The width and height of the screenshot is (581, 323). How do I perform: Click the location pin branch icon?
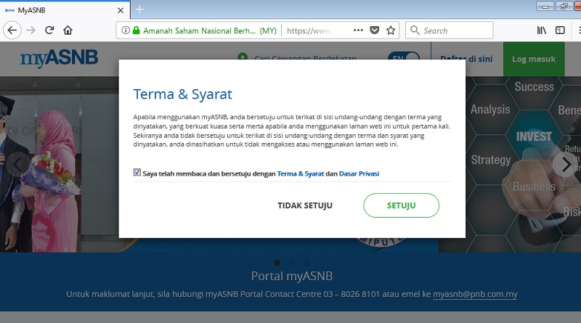point(243,57)
